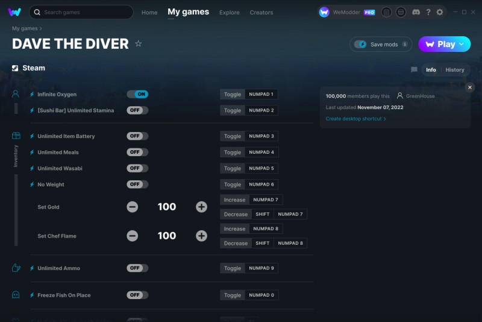Click the WeModder avatar icon
Image resolution: width=482 pixels, height=322 pixels.
point(324,12)
